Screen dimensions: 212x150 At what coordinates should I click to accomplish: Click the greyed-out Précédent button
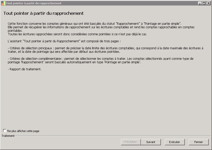tap(131, 142)
